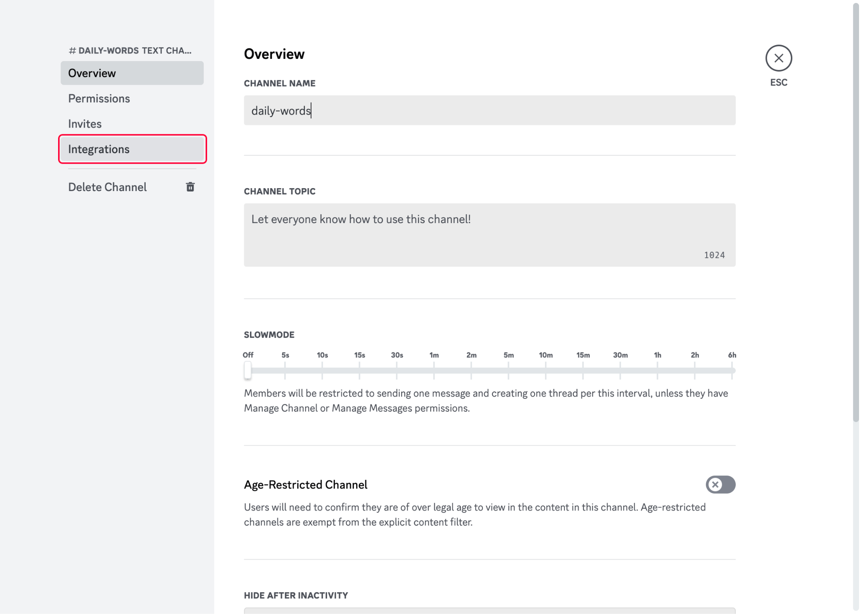This screenshot has height=614, width=862.
Task: Click the X icon inside the Age-Restricted toggle
Action: 714,485
